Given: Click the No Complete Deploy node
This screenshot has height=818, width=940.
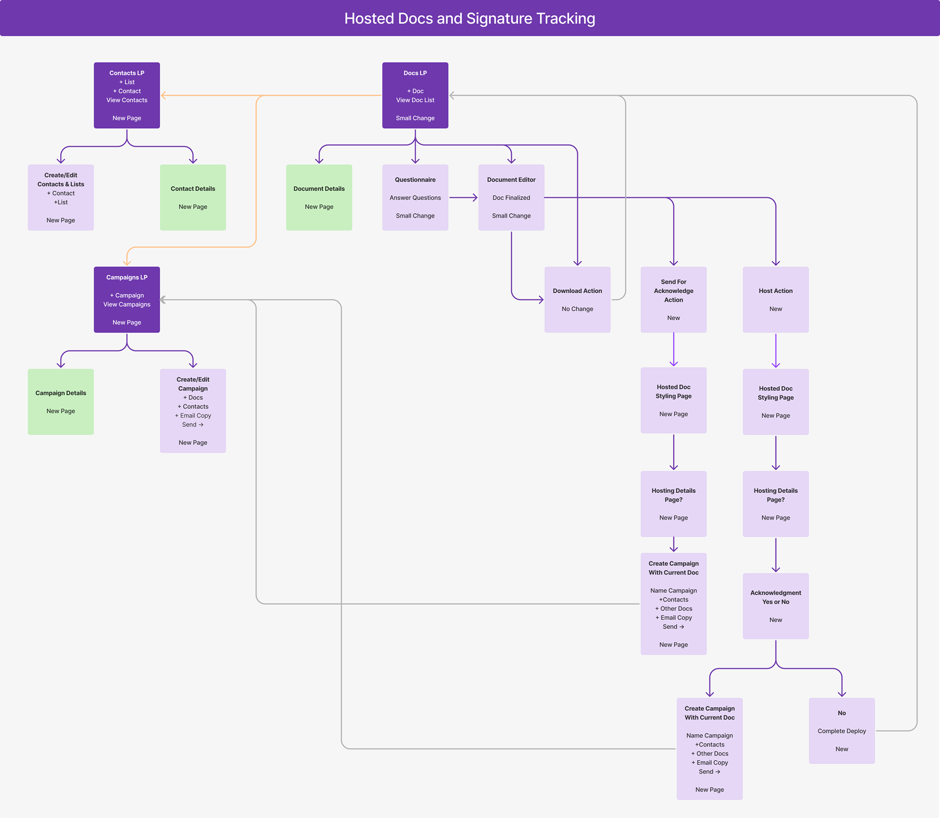Looking at the screenshot, I should click(x=842, y=730).
